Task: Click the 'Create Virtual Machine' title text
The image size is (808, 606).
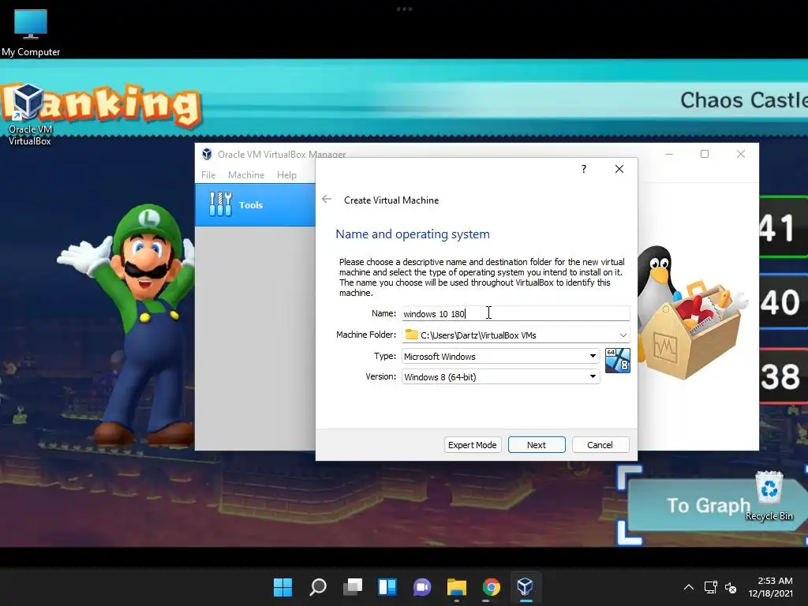Action: 391,200
